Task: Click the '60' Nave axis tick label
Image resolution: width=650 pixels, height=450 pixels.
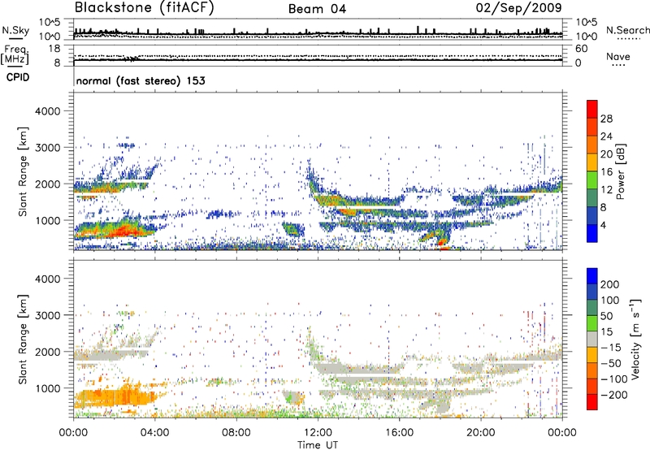Action: pyautogui.click(x=582, y=49)
